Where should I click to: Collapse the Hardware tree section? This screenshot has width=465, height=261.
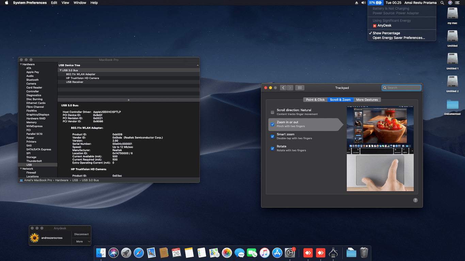click(x=21, y=64)
